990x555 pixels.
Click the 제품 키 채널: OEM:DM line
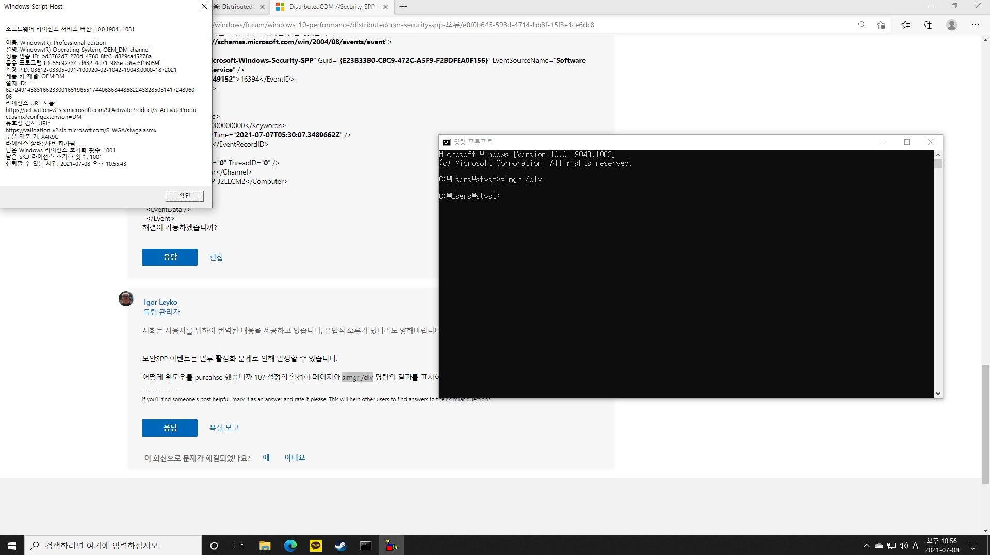(35, 76)
